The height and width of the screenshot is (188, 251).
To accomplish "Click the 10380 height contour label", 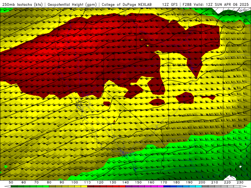I will point(131,20).
